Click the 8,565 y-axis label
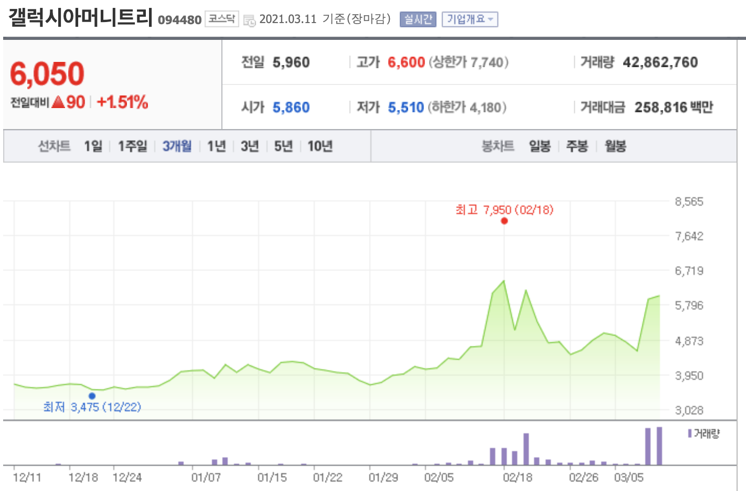Image resolution: width=746 pixels, height=491 pixels. 689,202
